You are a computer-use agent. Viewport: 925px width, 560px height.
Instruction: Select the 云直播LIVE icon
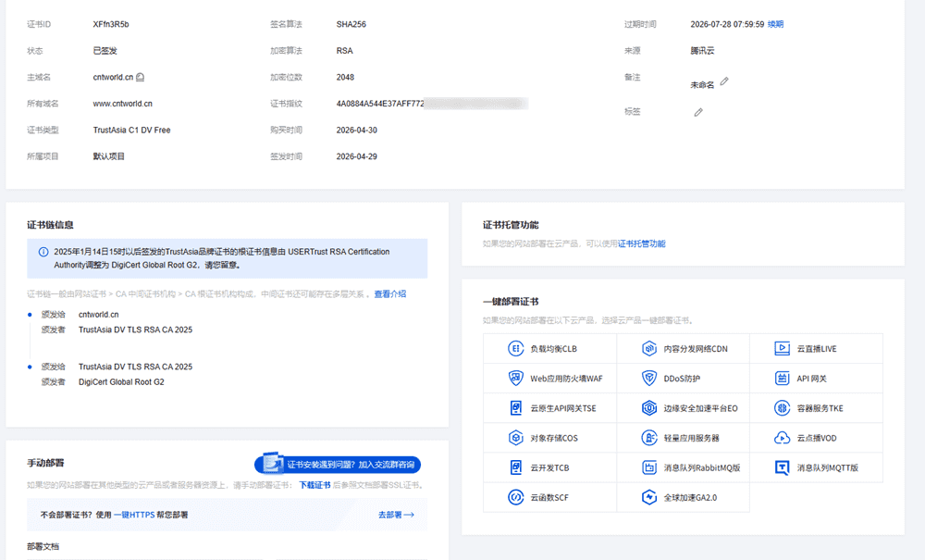[783, 349]
